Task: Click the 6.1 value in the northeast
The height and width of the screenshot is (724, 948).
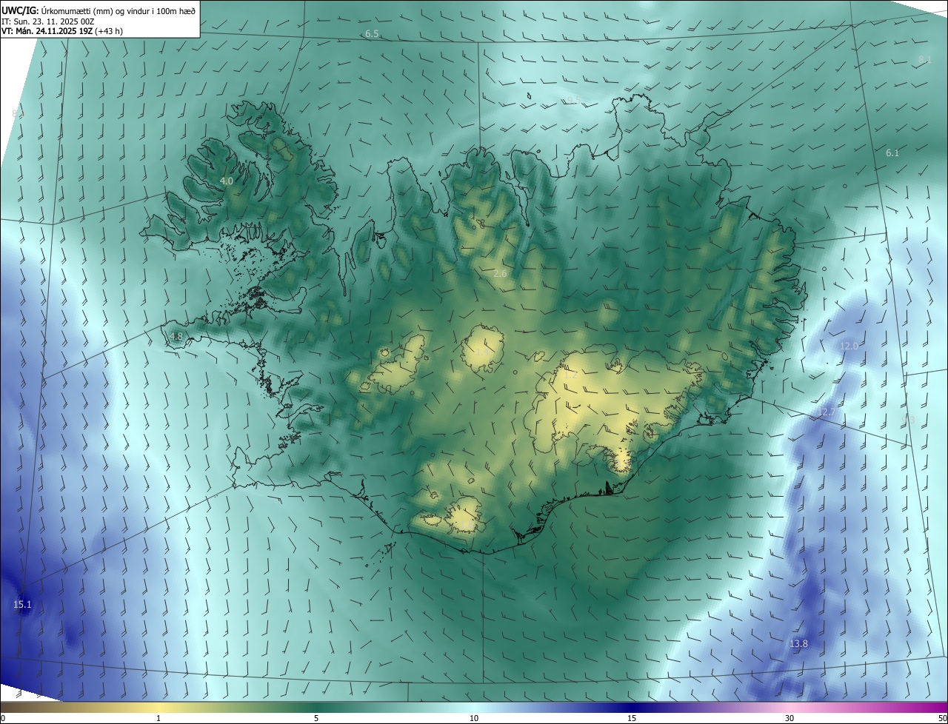Action: [x=892, y=153]
